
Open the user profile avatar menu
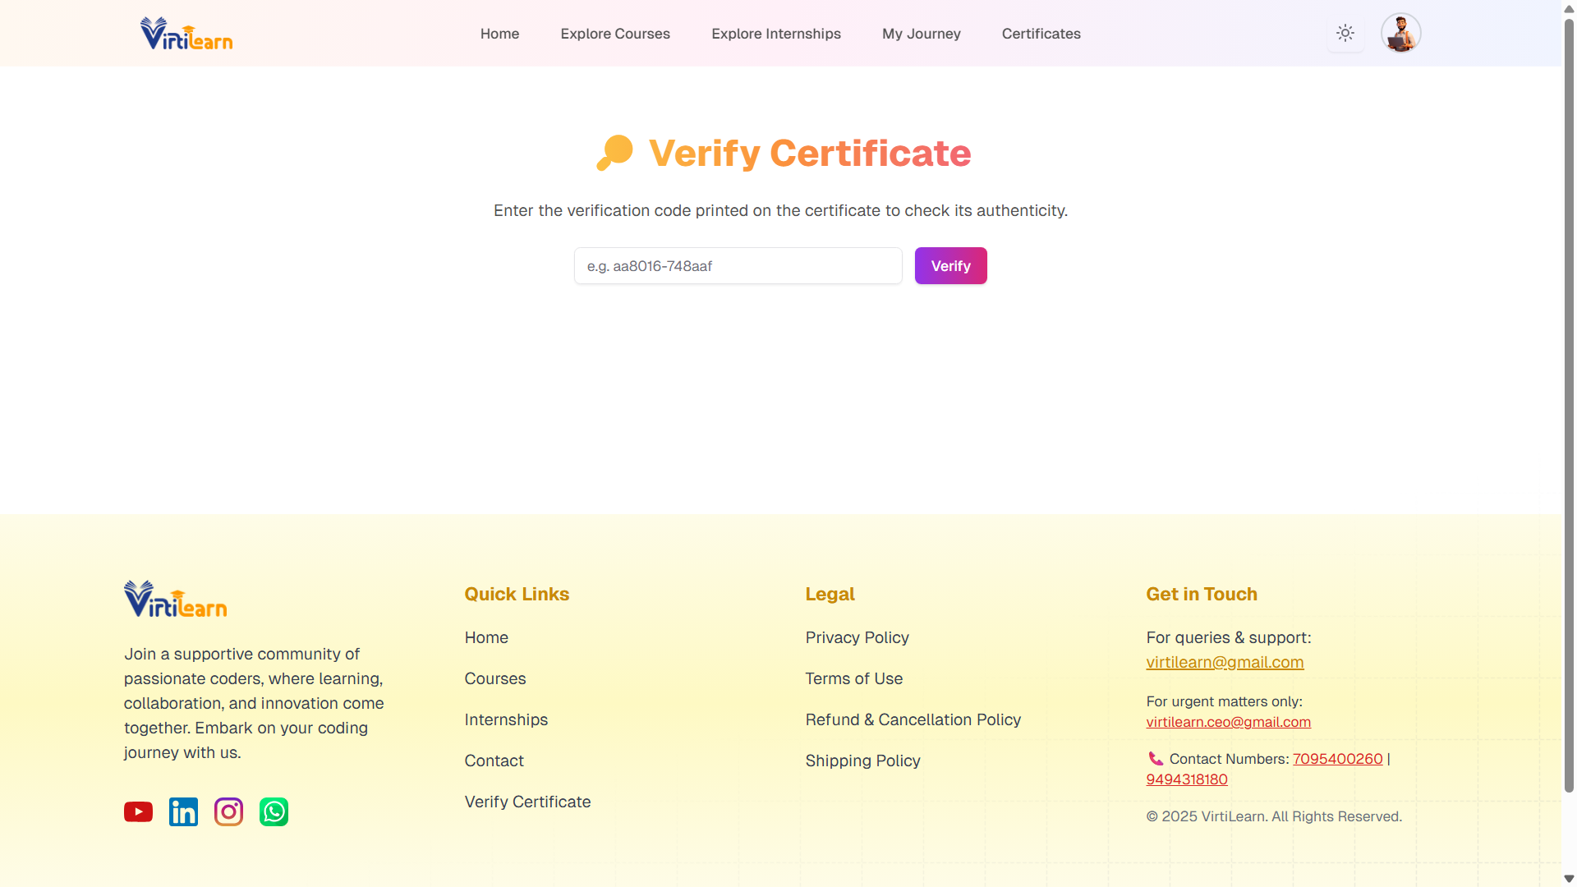1400,34
